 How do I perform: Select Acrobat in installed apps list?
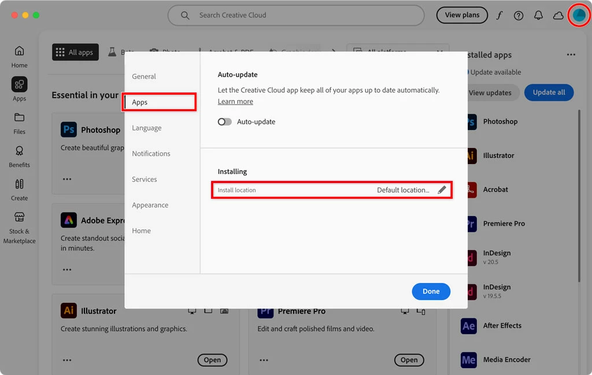(495, 190)
